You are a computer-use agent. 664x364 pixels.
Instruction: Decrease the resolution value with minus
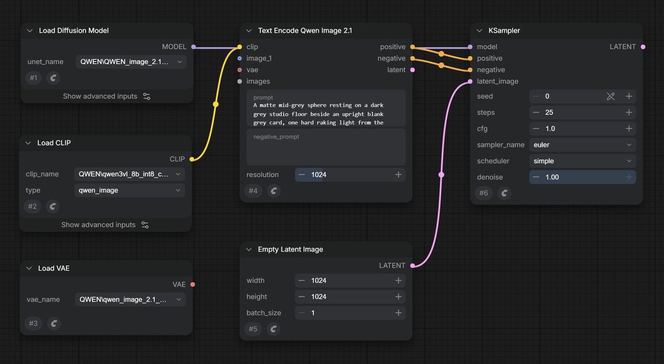click(302, 175)
